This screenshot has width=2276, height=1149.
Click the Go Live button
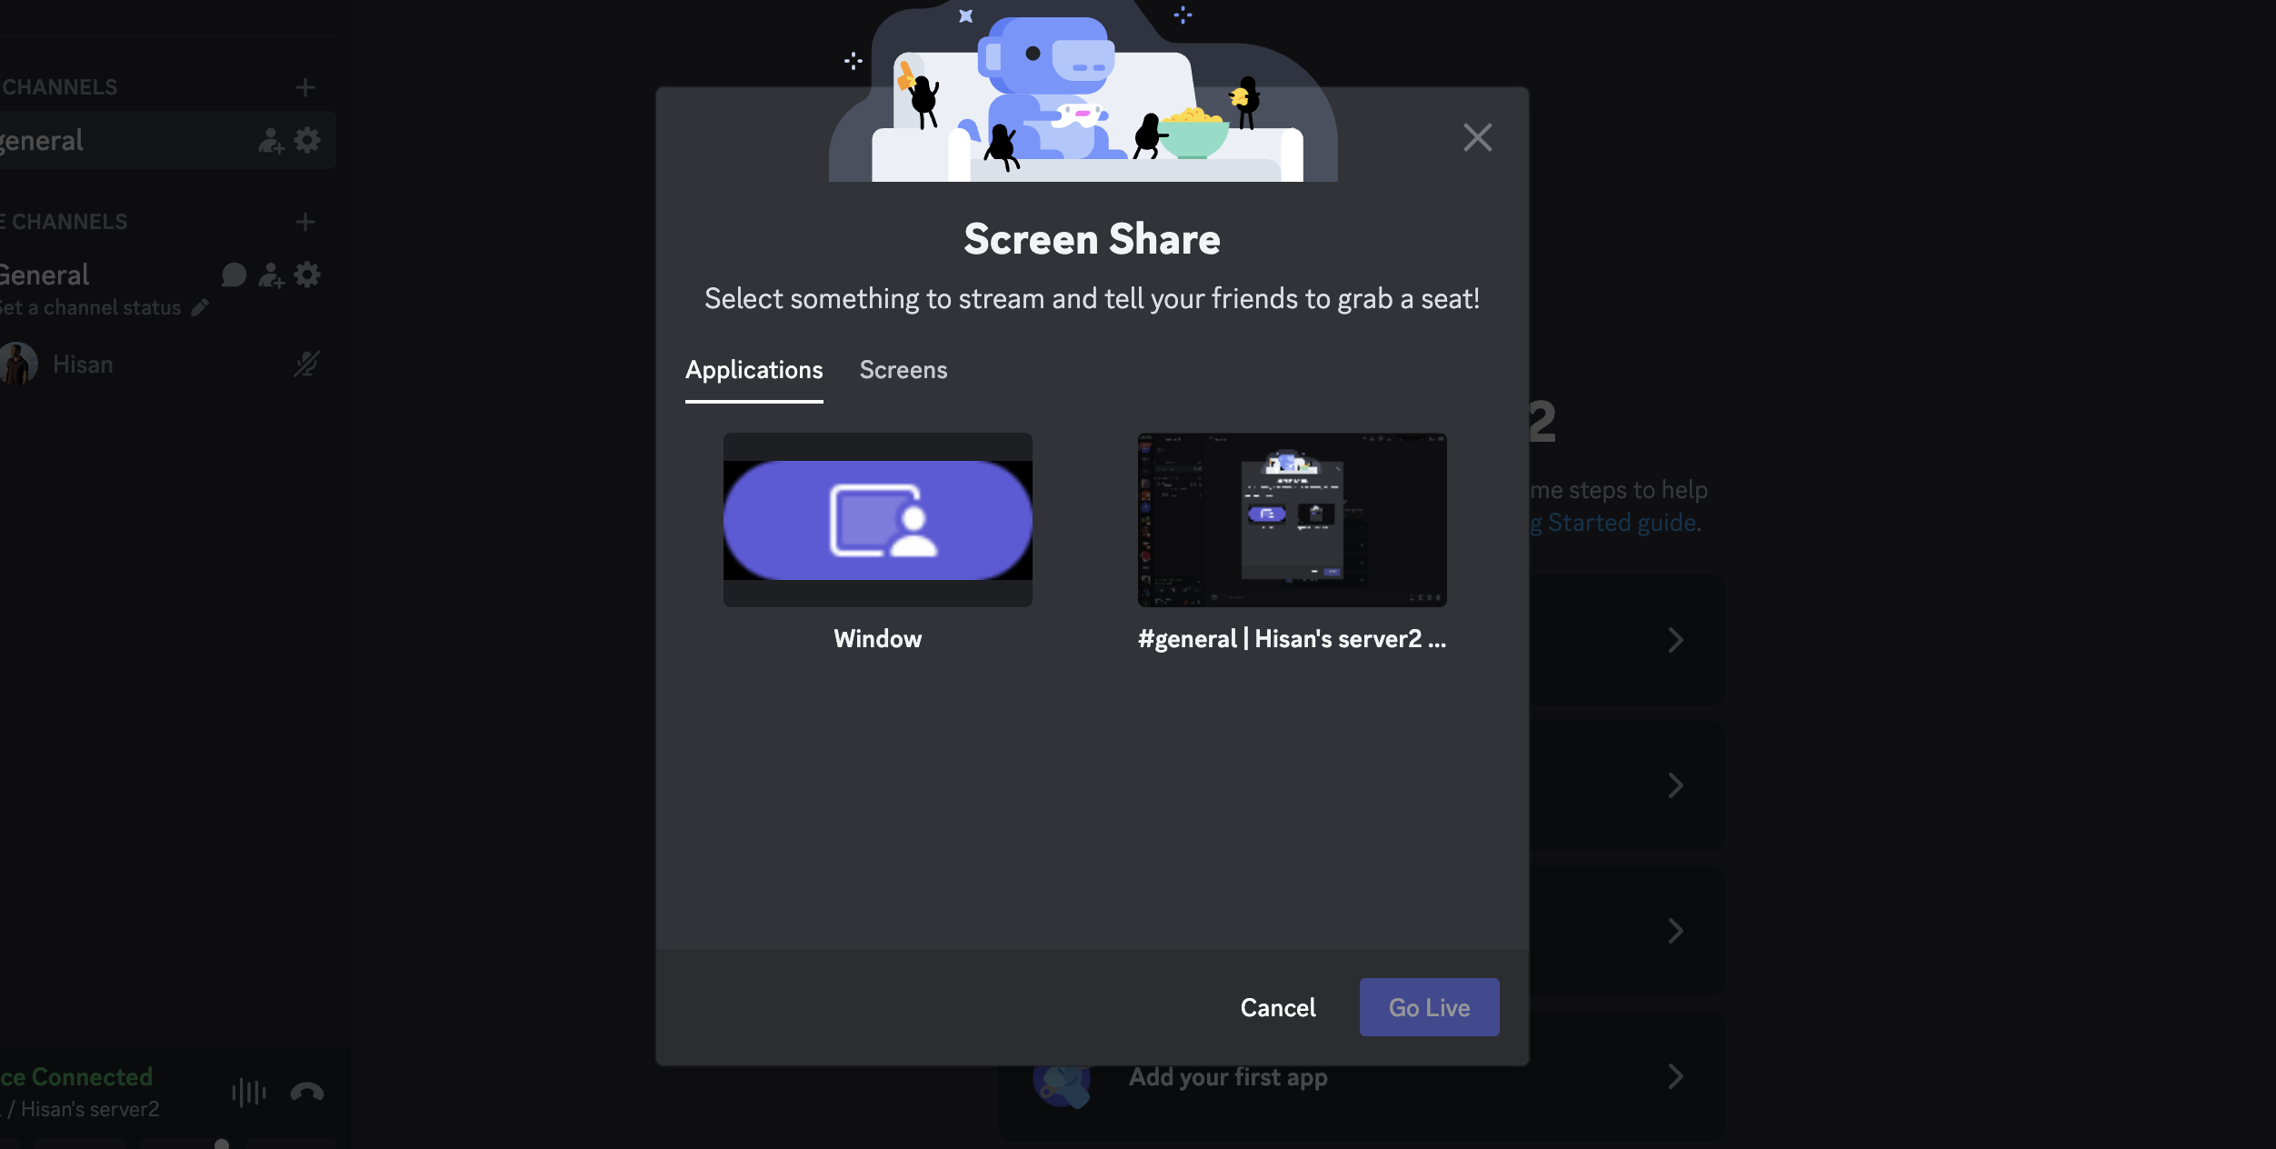[x=1428, y=1007]
